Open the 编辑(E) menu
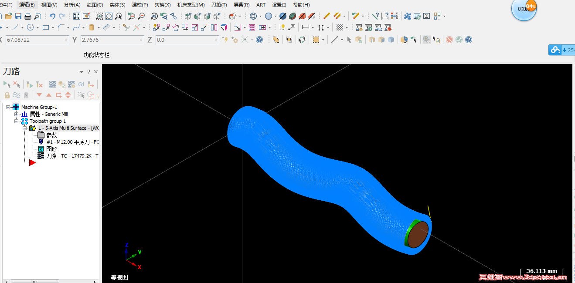Viewport: 575px width, 283px height. tap(27, 5)
